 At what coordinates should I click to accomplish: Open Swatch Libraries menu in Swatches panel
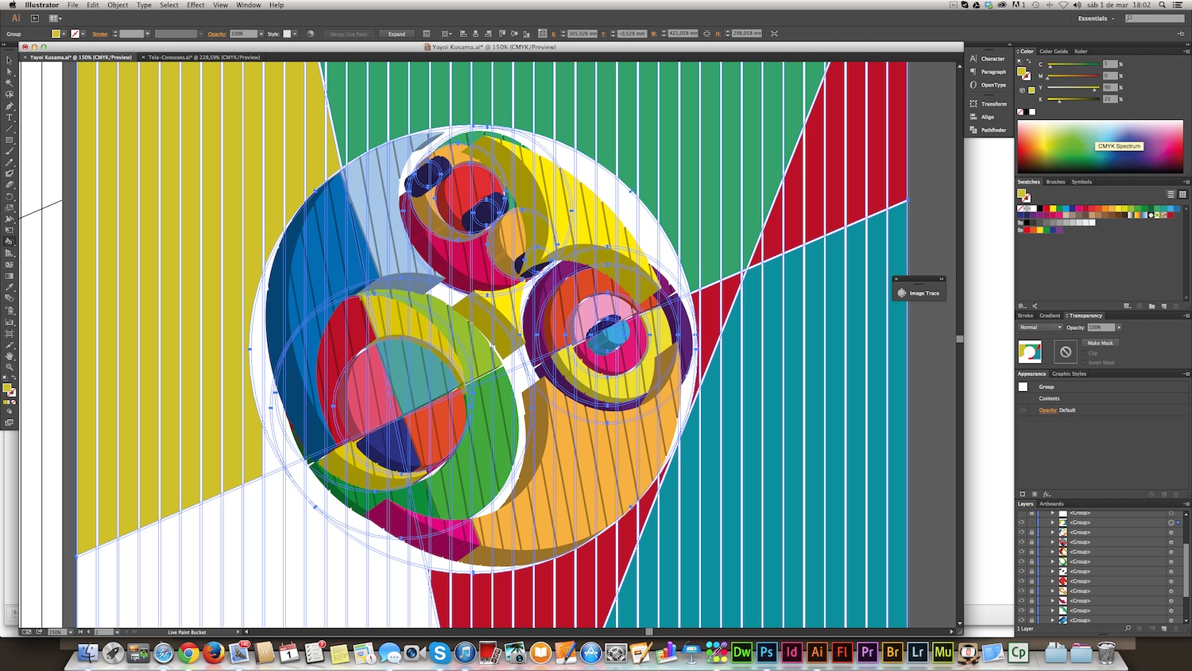1022,306
